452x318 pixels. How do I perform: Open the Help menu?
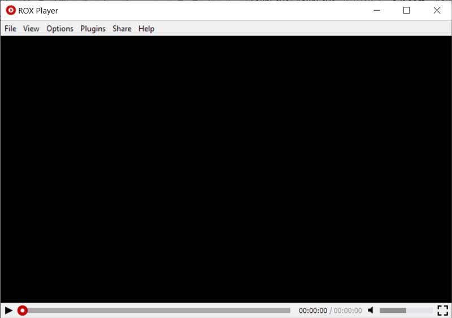(146, 29)
